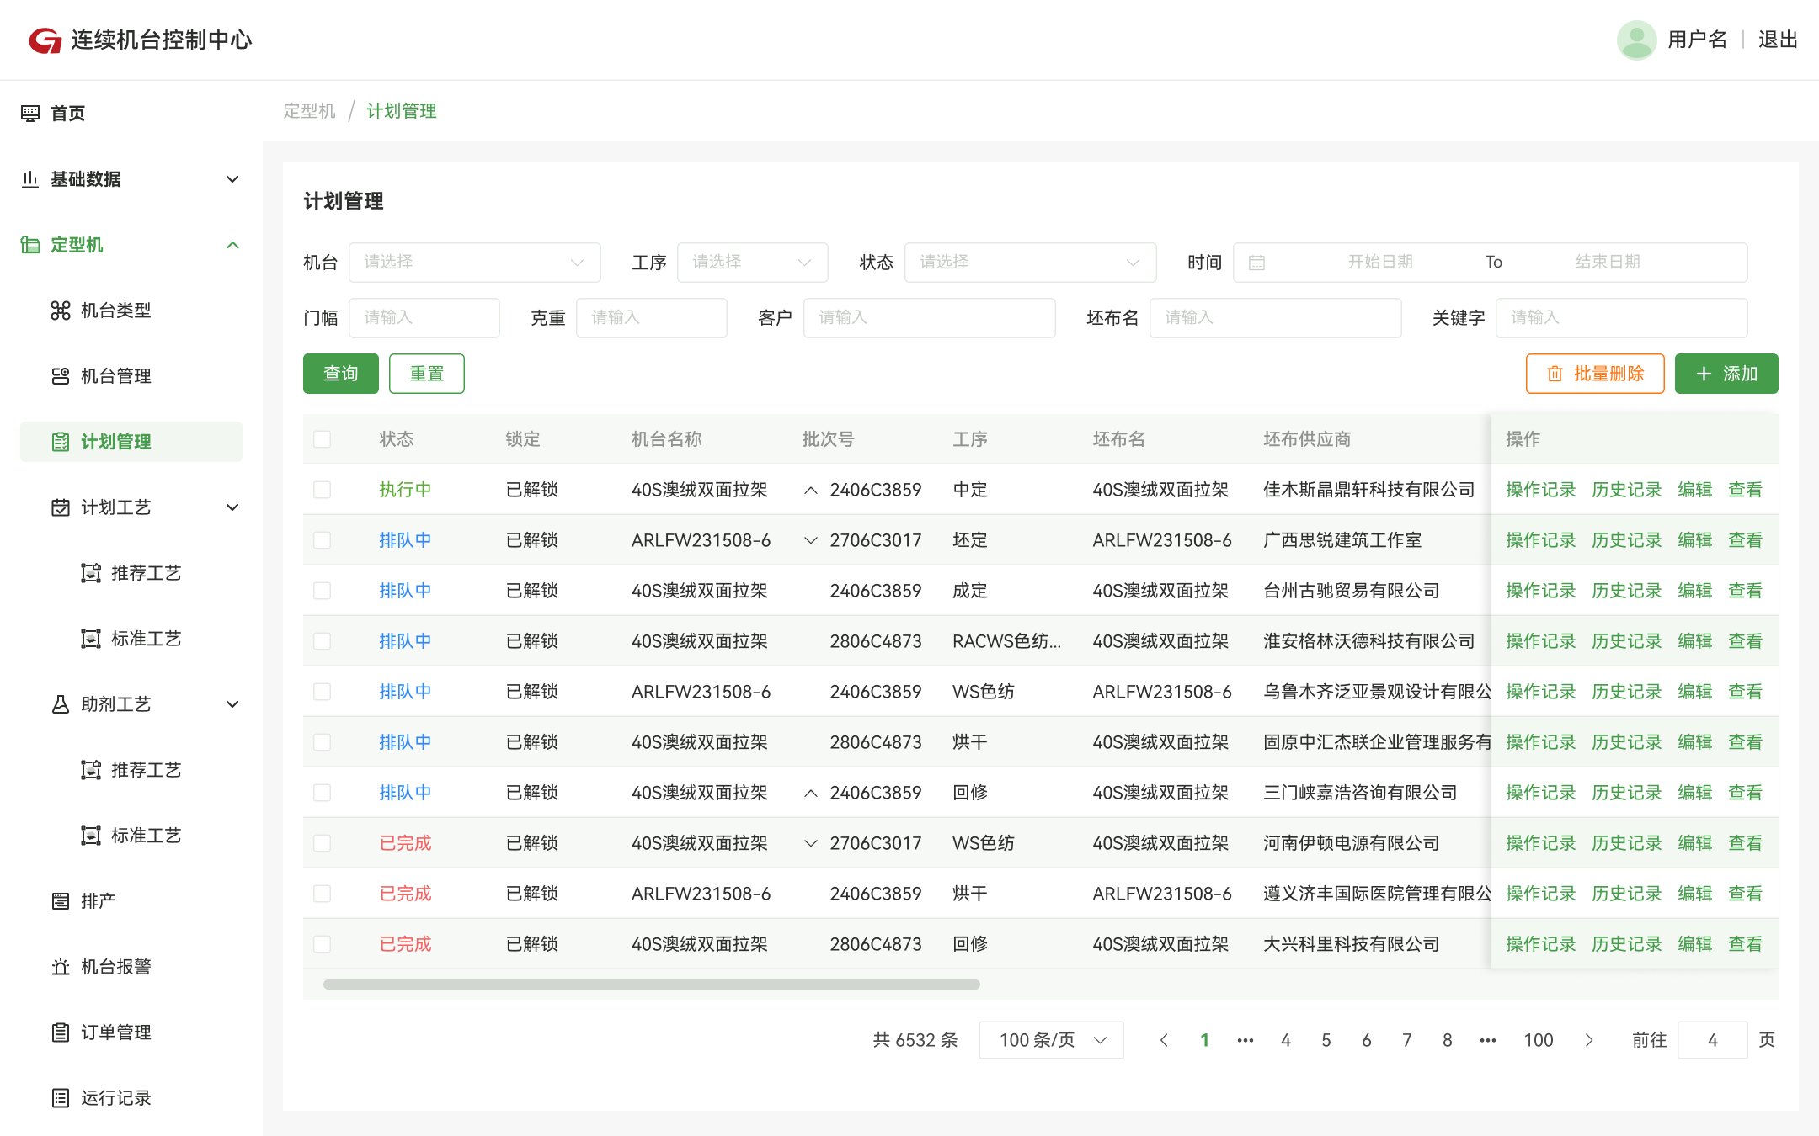Click the 定型机 sidebar icon

click(x=30, y=244)
